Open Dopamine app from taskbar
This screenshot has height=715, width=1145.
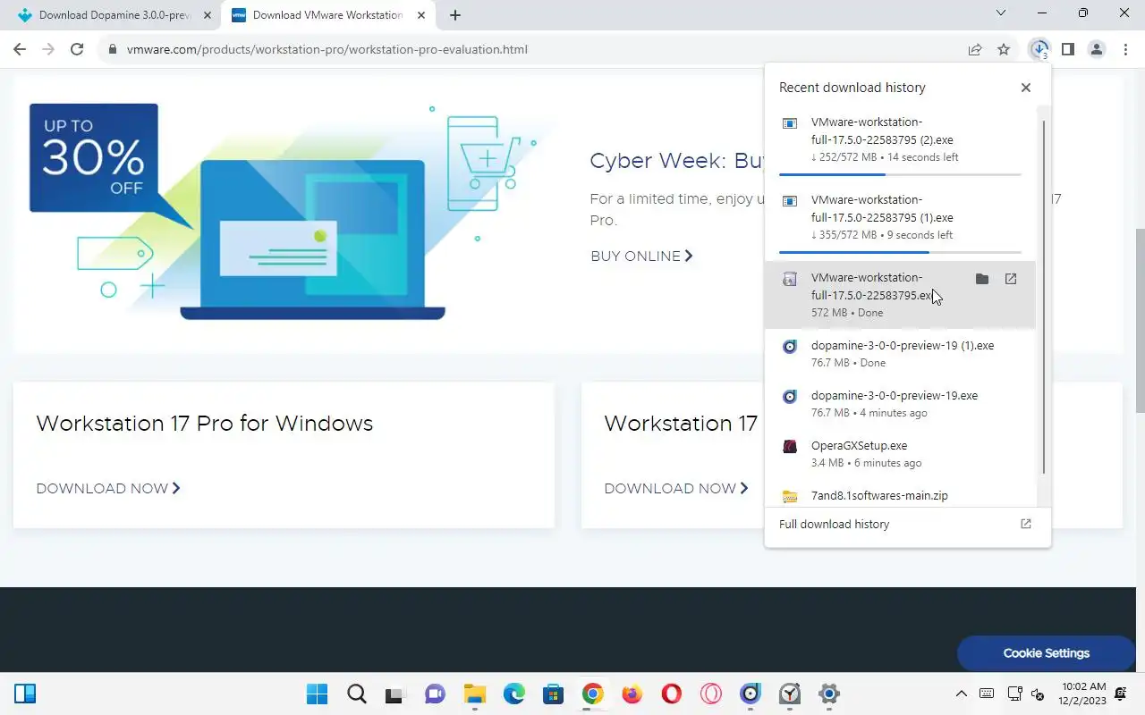pyautogui.click(x=751, y=694)
